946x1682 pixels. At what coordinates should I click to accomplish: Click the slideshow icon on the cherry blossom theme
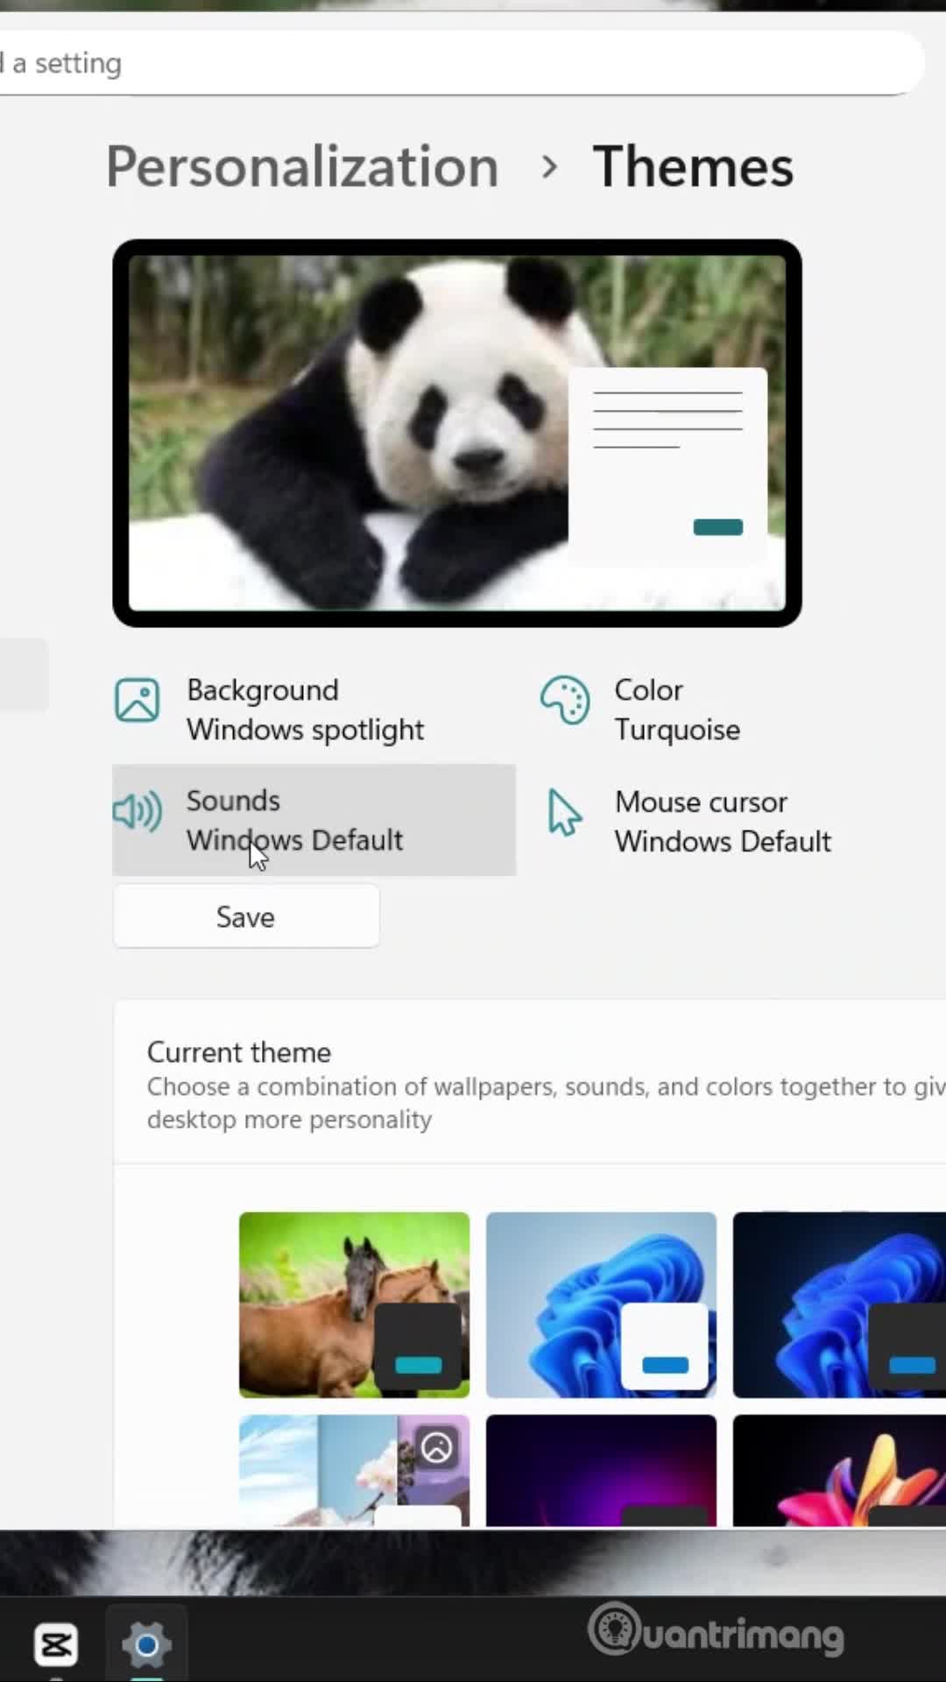pos(436,1448)
